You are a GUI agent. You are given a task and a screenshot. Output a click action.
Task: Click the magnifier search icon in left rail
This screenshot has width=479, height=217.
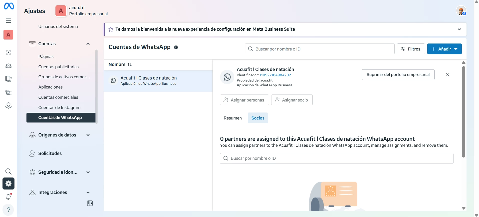(x=8, y=171)
